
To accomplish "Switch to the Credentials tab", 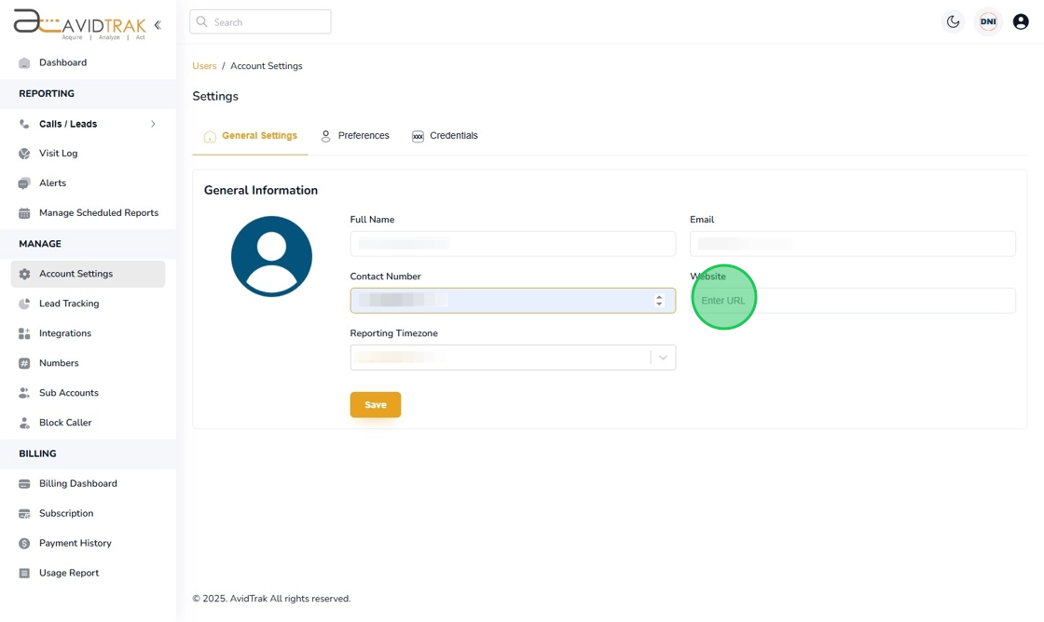I will click(445, 136).
